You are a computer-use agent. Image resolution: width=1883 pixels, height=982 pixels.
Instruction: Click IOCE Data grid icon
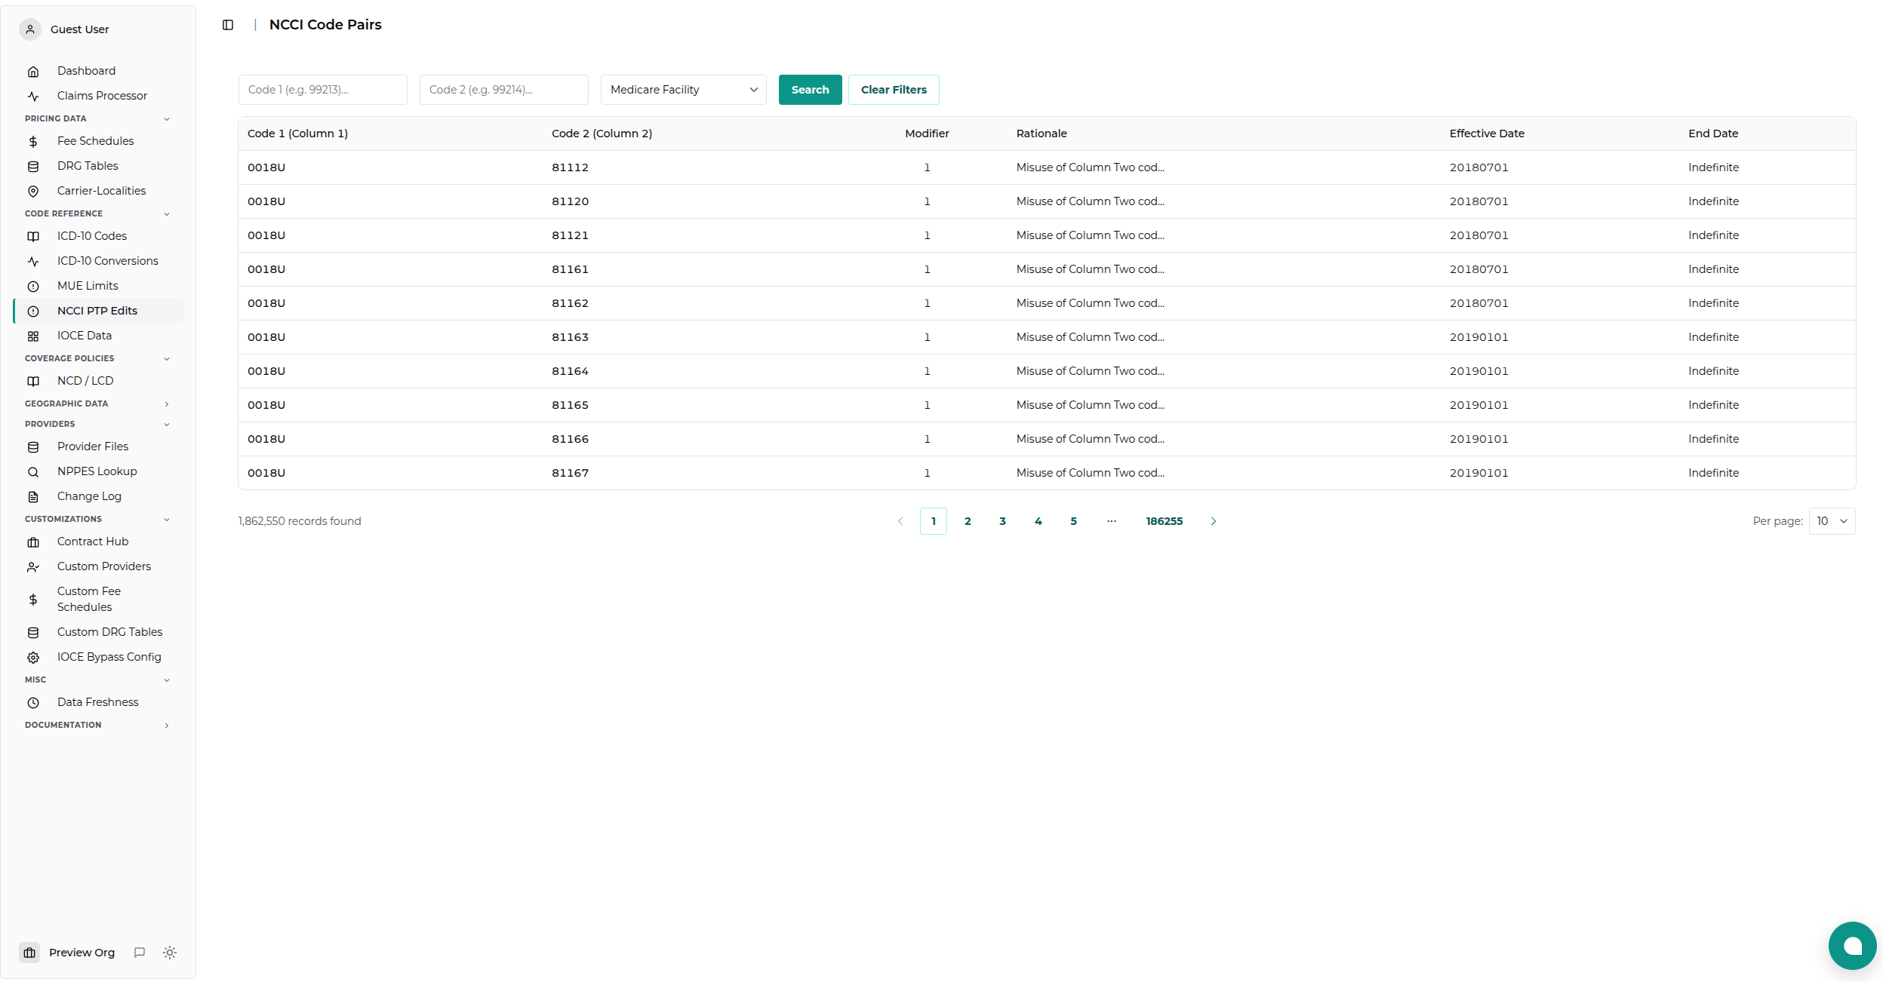click(x=33, y=336)
